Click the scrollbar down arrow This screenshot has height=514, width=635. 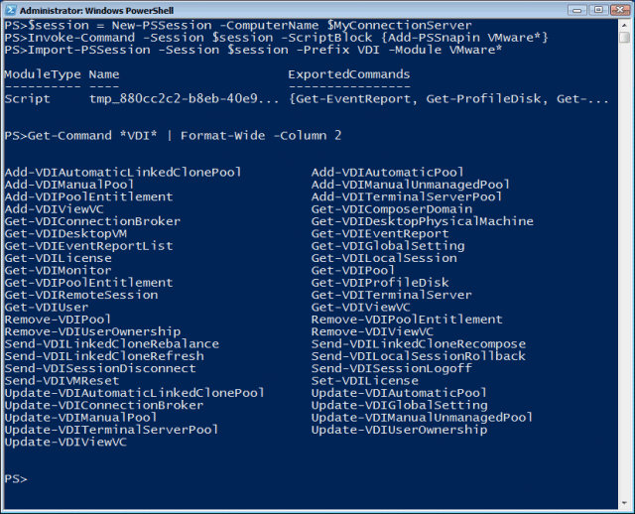(x=624, y=503)
